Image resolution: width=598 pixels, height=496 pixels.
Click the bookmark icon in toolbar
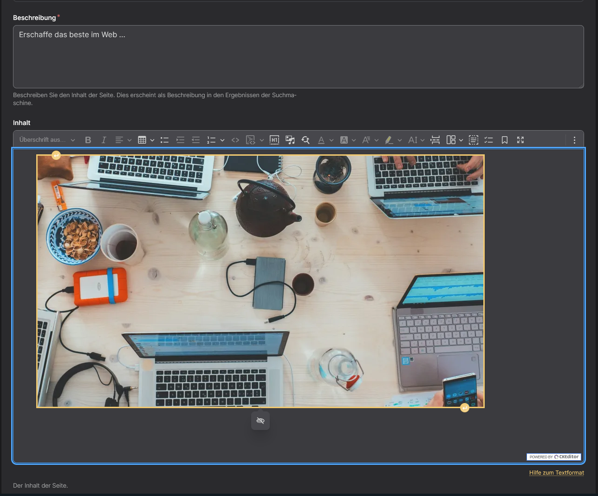505,140
